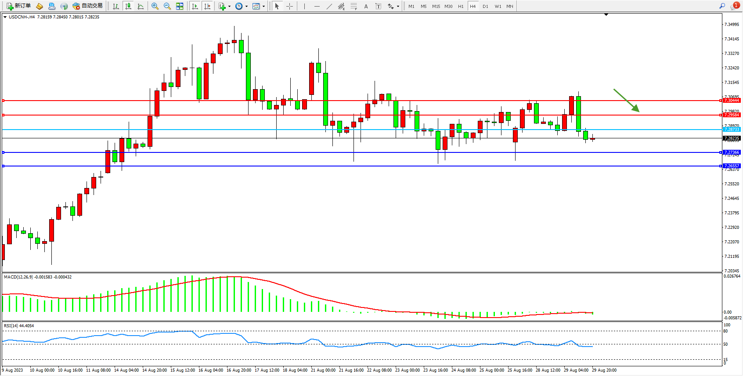Select the text label tool
743x376 pixels.
pyautogui.click(x=379, y=6)
